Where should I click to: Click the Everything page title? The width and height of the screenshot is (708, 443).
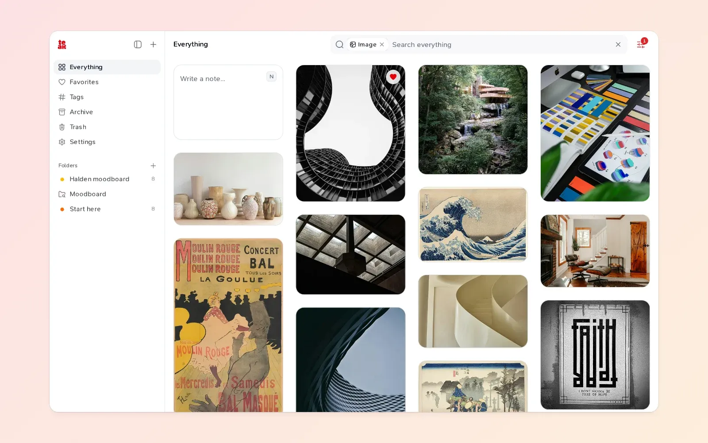pyautogui.click(x=191, y=44)
